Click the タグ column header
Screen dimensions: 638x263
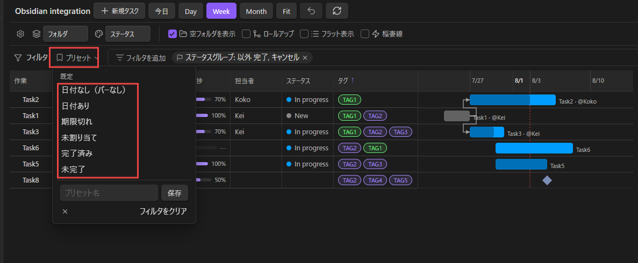click(x=343, y=81)
